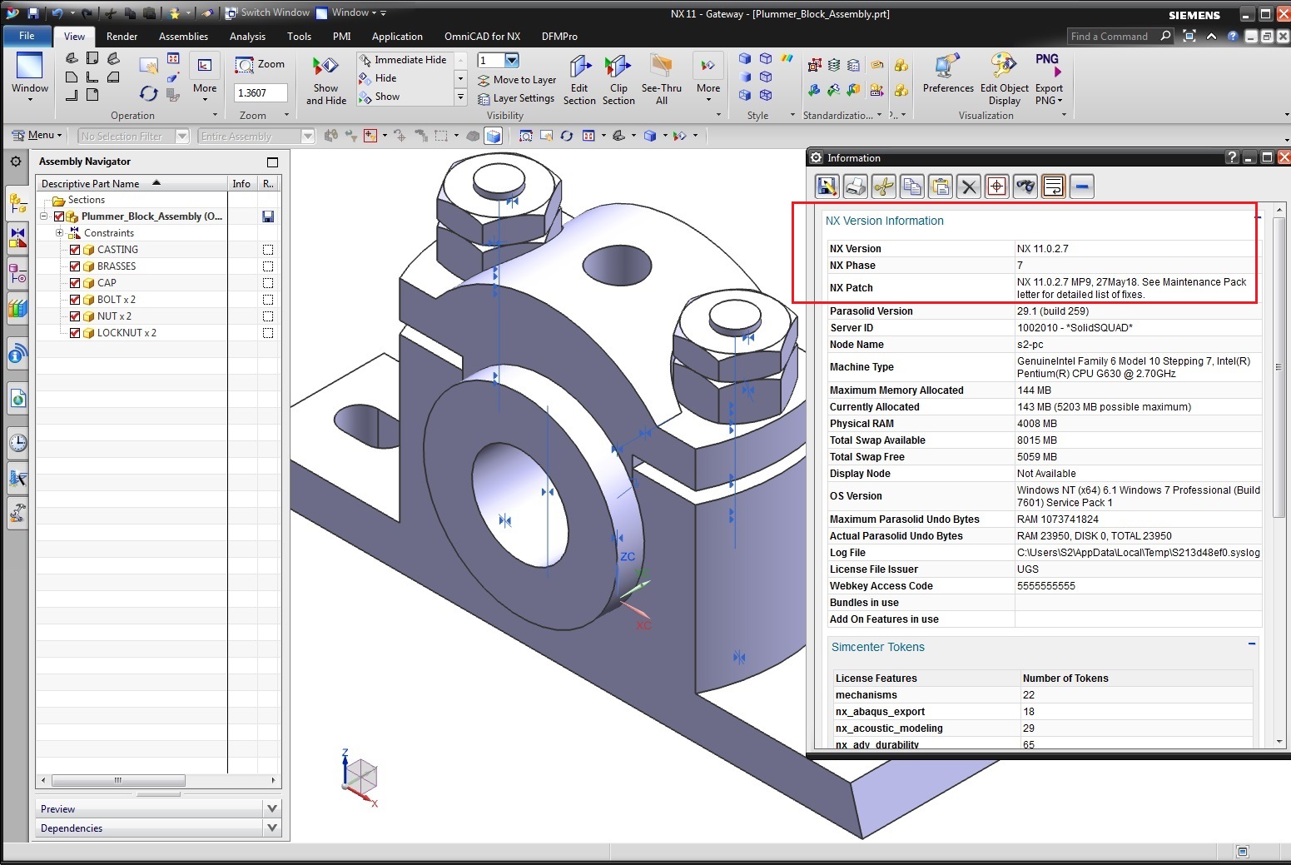Click the Rotate view icon in Operation group
The image size is (1291, 865).
click(x=148, y=93)
